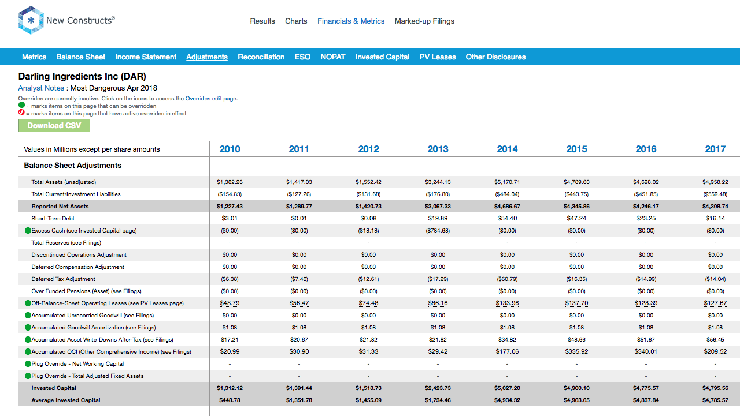This screenshot has width=740, height=416.
Task: Click the 2015 column year header
Action: [x=576, y=149]
